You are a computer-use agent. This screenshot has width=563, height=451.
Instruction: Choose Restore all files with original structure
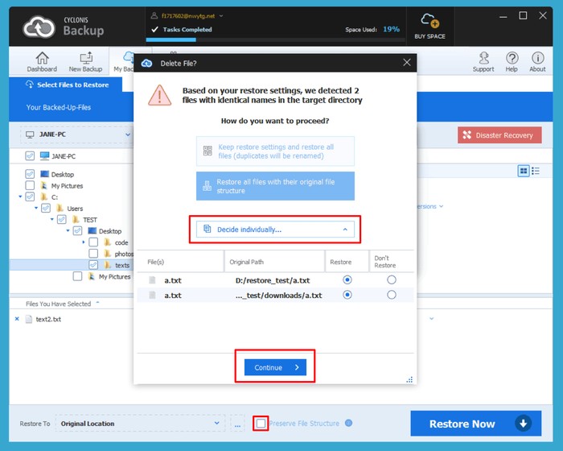(275, 187)
